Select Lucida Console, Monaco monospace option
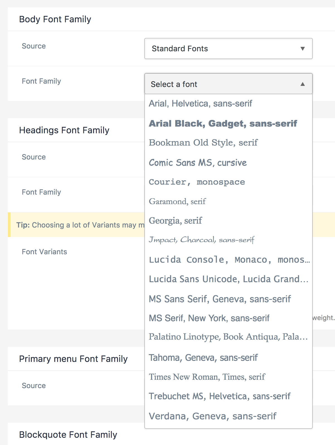 point(229,260)
